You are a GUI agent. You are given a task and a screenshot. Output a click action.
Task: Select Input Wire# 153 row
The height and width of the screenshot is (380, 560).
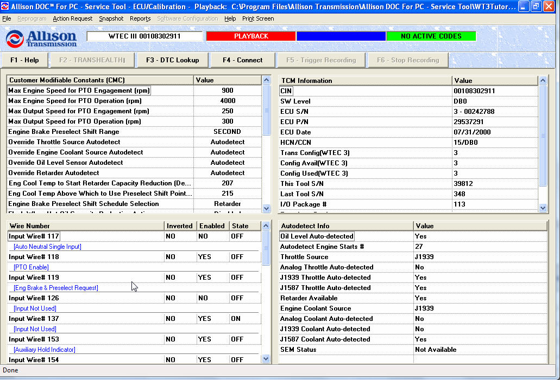(134, 339)
